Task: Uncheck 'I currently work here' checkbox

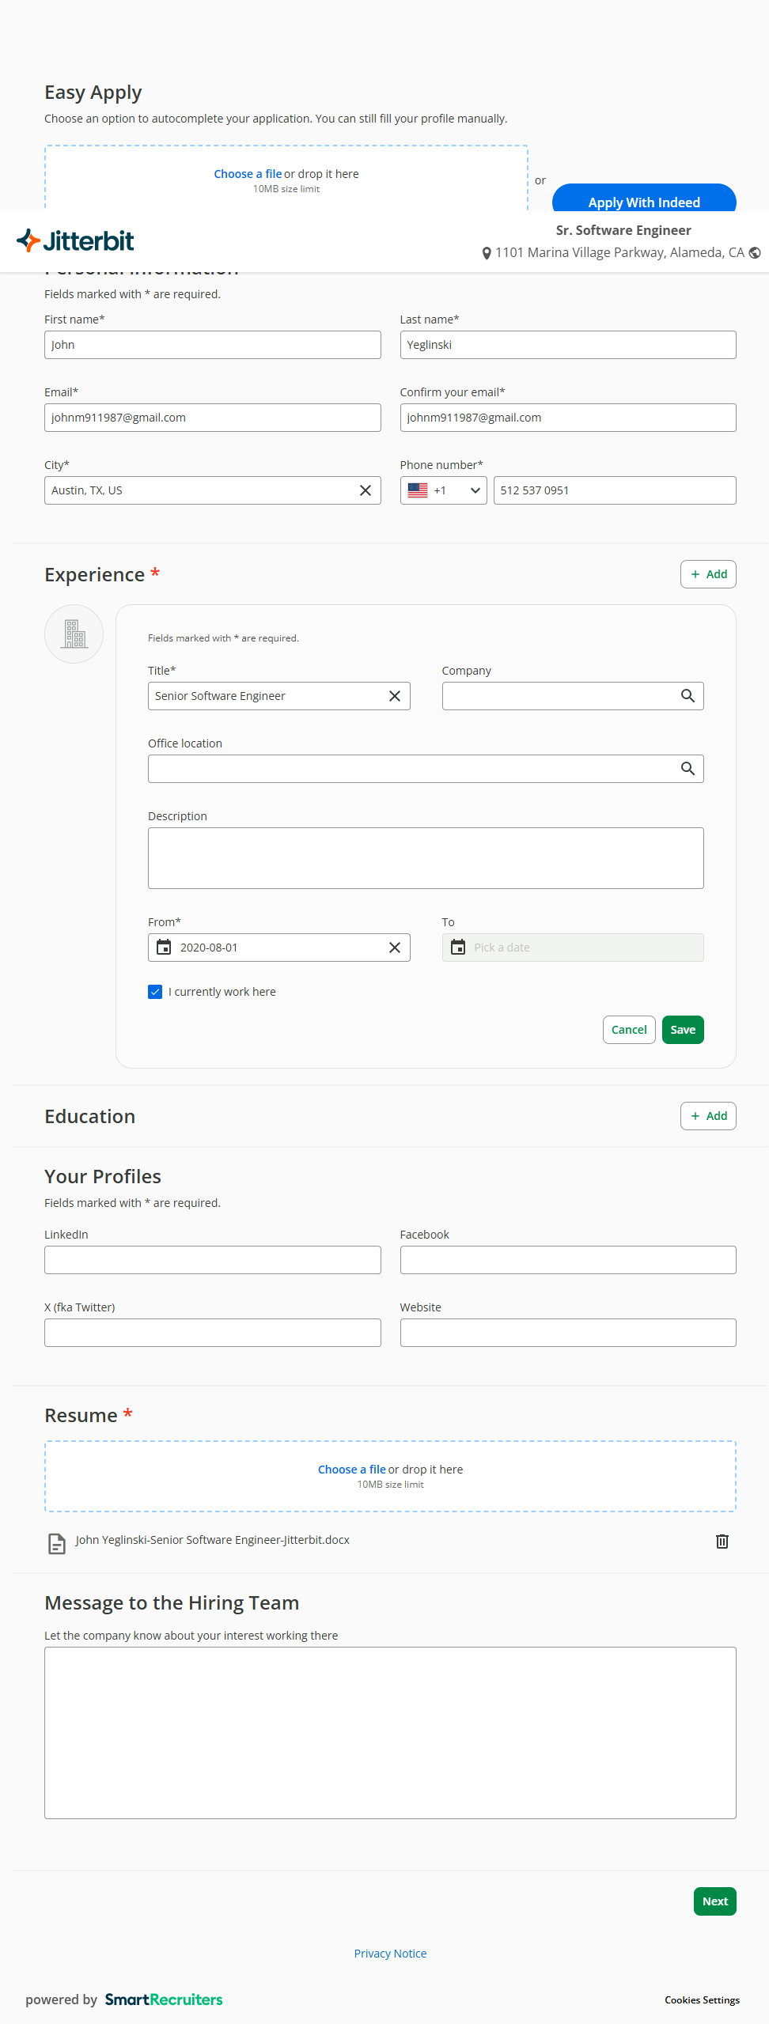Action: point(155,992)
